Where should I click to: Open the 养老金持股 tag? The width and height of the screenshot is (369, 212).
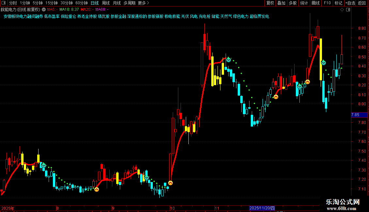point(87,16)
